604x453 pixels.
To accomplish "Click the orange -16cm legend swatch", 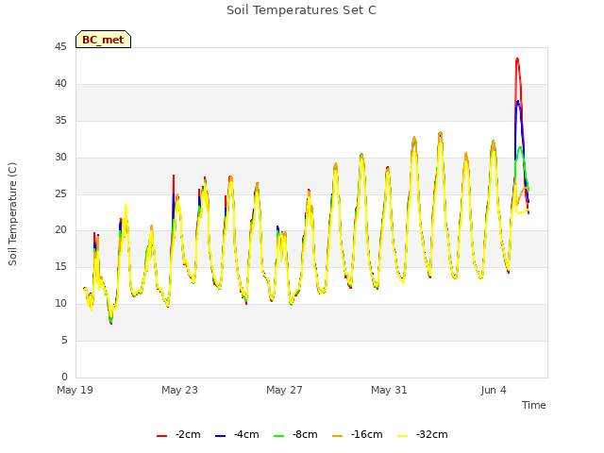I will tap(338, 436).
